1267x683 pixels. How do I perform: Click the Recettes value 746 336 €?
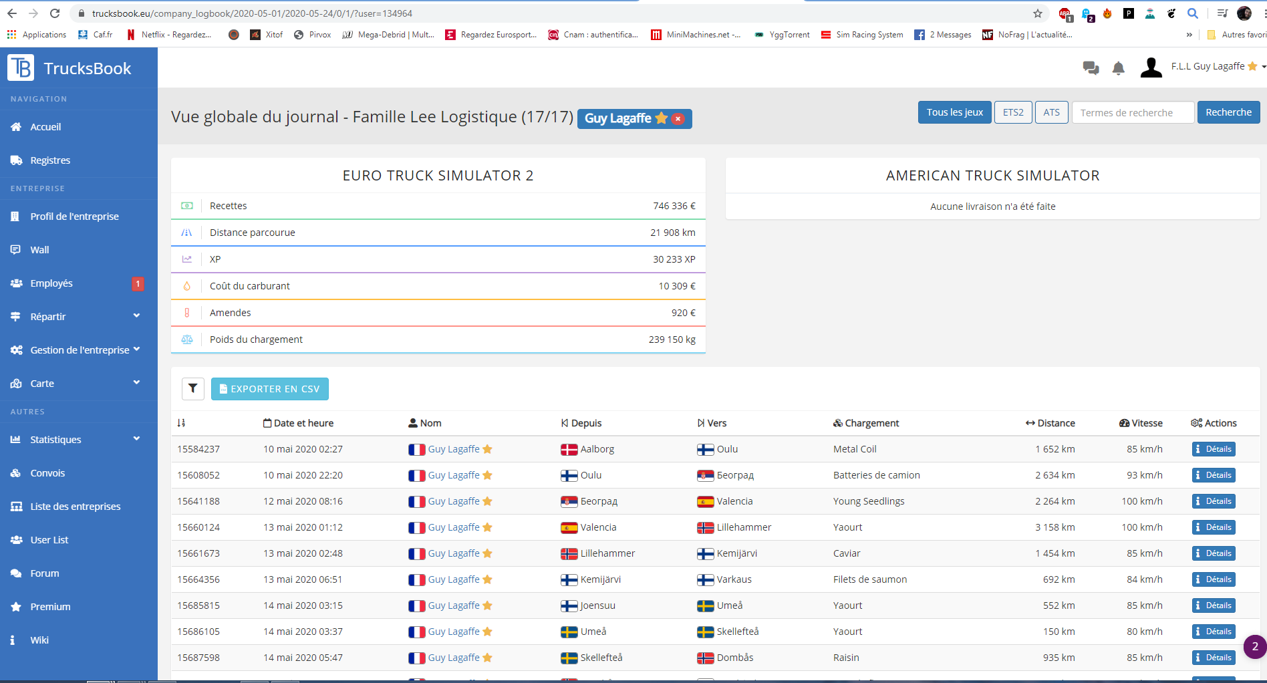point(674,206)
